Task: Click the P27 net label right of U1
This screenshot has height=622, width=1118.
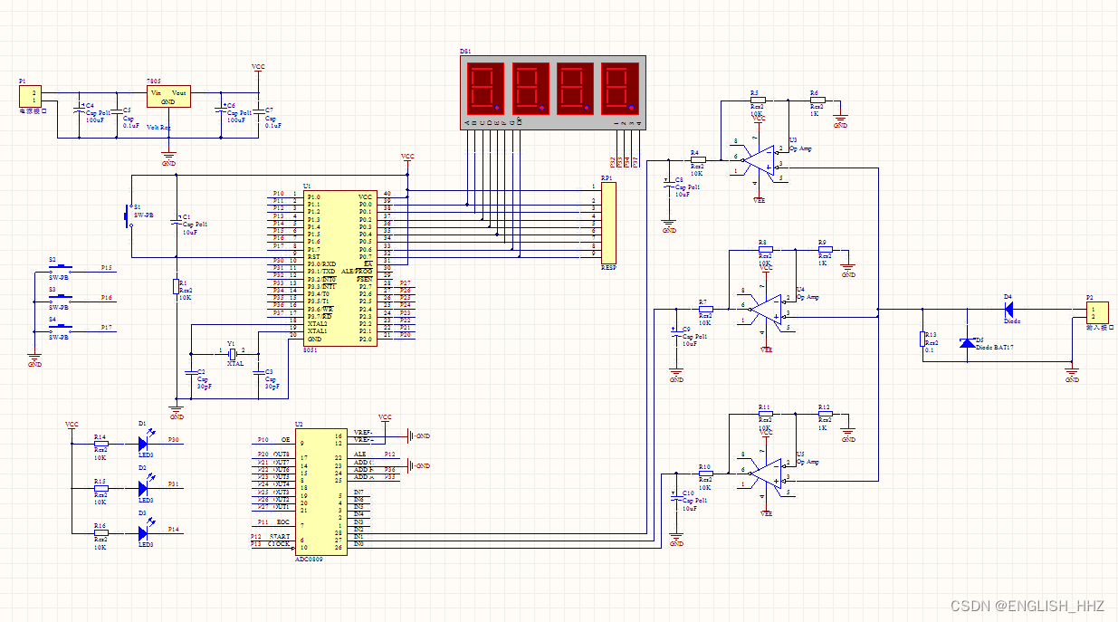Action: (406, 283)
